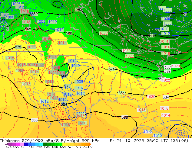Click the 568 label below the right-edge 560
This screenshot has width=192, height=148.
pyautogui.click(x=167, y=72)
